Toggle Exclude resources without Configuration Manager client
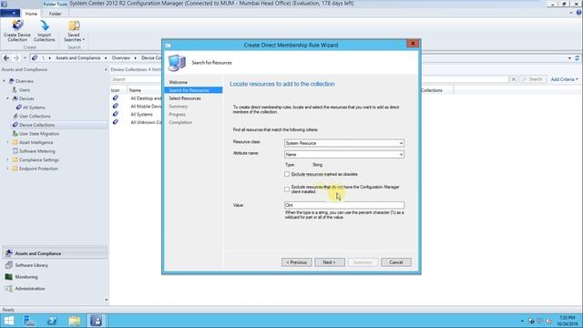The width and height of the screenshot is (583, 328). [287, 190]
